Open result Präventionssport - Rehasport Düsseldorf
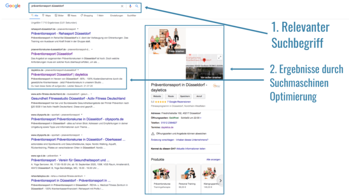Viewport: 349px width, 196px height. click(x=61, y=34)
